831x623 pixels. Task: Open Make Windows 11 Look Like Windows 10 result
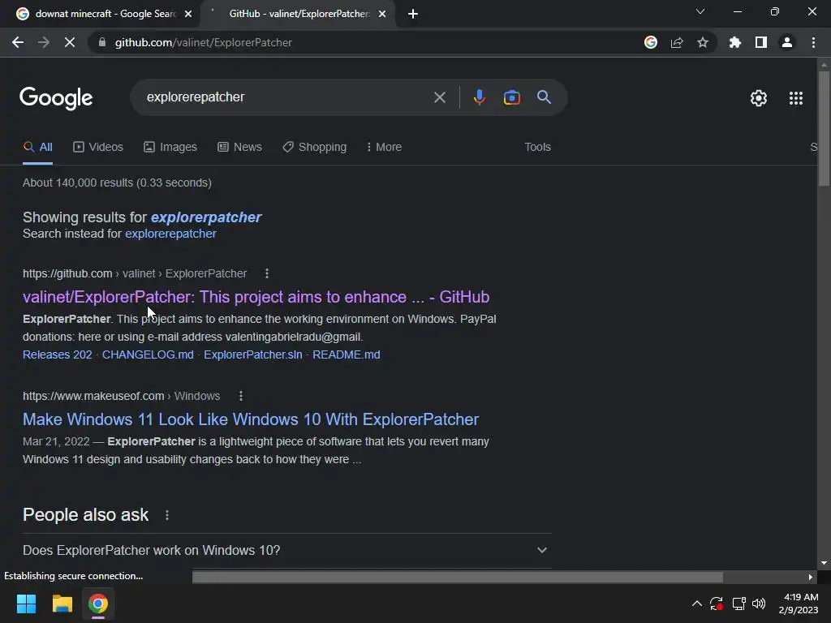click(251, 419)
